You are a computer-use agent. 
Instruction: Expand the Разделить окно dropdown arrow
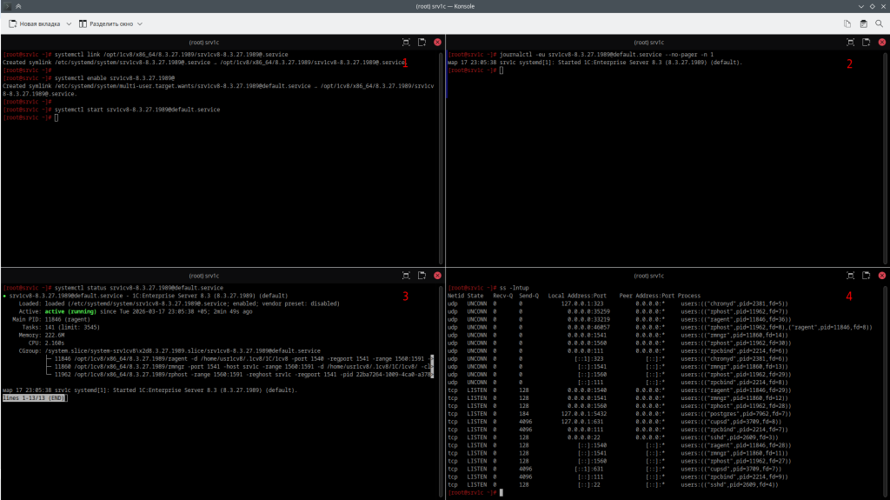pyautogui.click(x=140, y=23)
